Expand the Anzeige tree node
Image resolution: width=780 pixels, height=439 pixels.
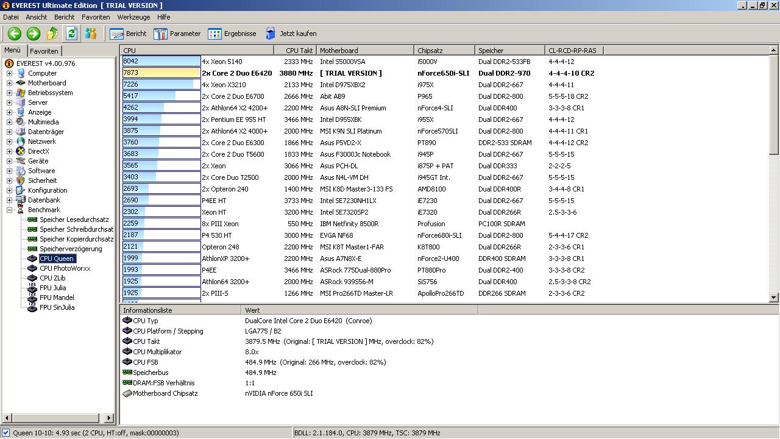coord(10,112)
